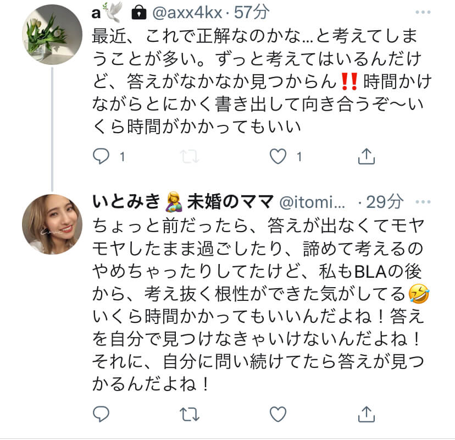
Task: Open いとみき's profile photo
Action: pyautogui.click(x=52, y=223)
